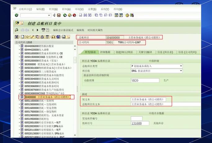Click the Customize Local Layout icon

coord(132,15)
